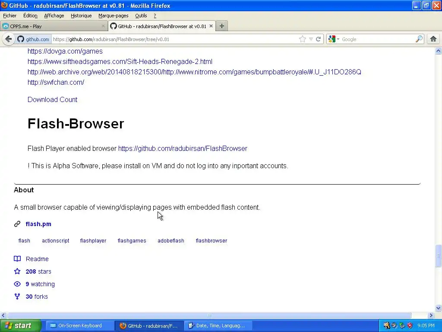Screen dimensions: 442x332
Task: Click the horizontal scrollbar right arrow
Action: click(431, 315)
